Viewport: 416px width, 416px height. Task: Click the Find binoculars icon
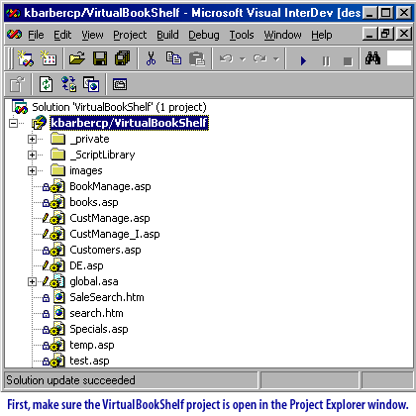coord(372,58)
